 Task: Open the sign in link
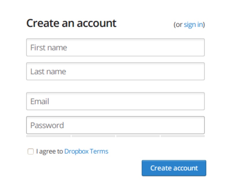[193, 25]
